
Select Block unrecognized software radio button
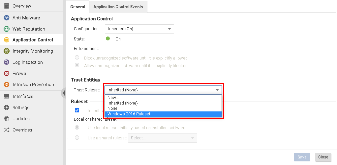point(77,58)
